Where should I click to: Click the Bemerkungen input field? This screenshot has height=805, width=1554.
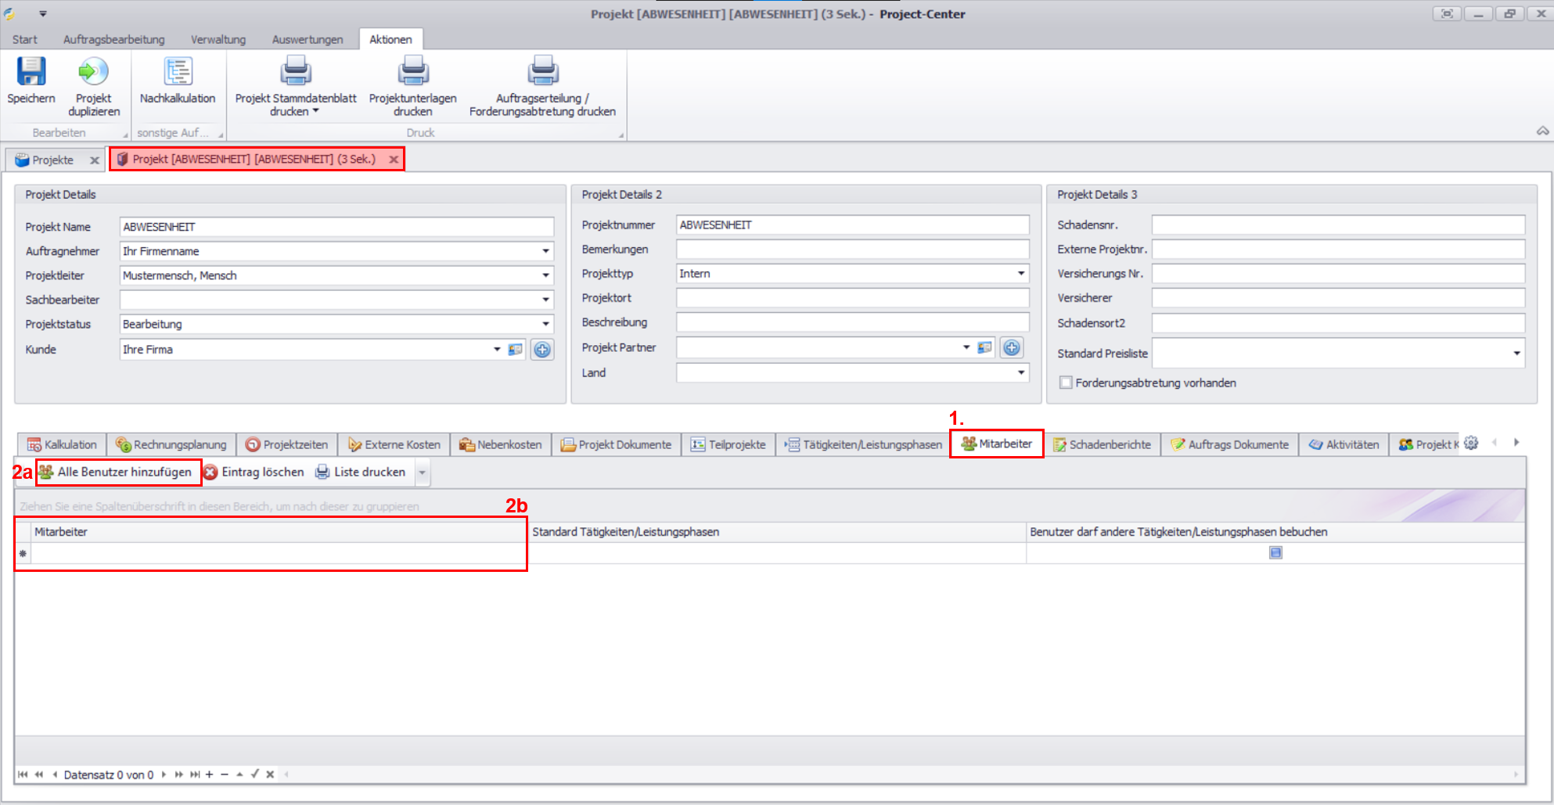click(x=852, y=250)
